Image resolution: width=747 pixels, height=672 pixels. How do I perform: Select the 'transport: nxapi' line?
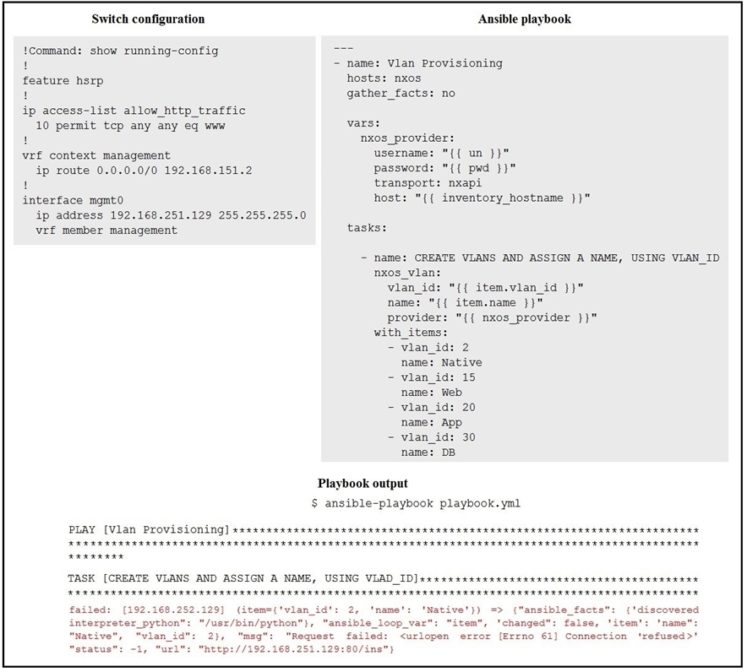coord(428,182)
